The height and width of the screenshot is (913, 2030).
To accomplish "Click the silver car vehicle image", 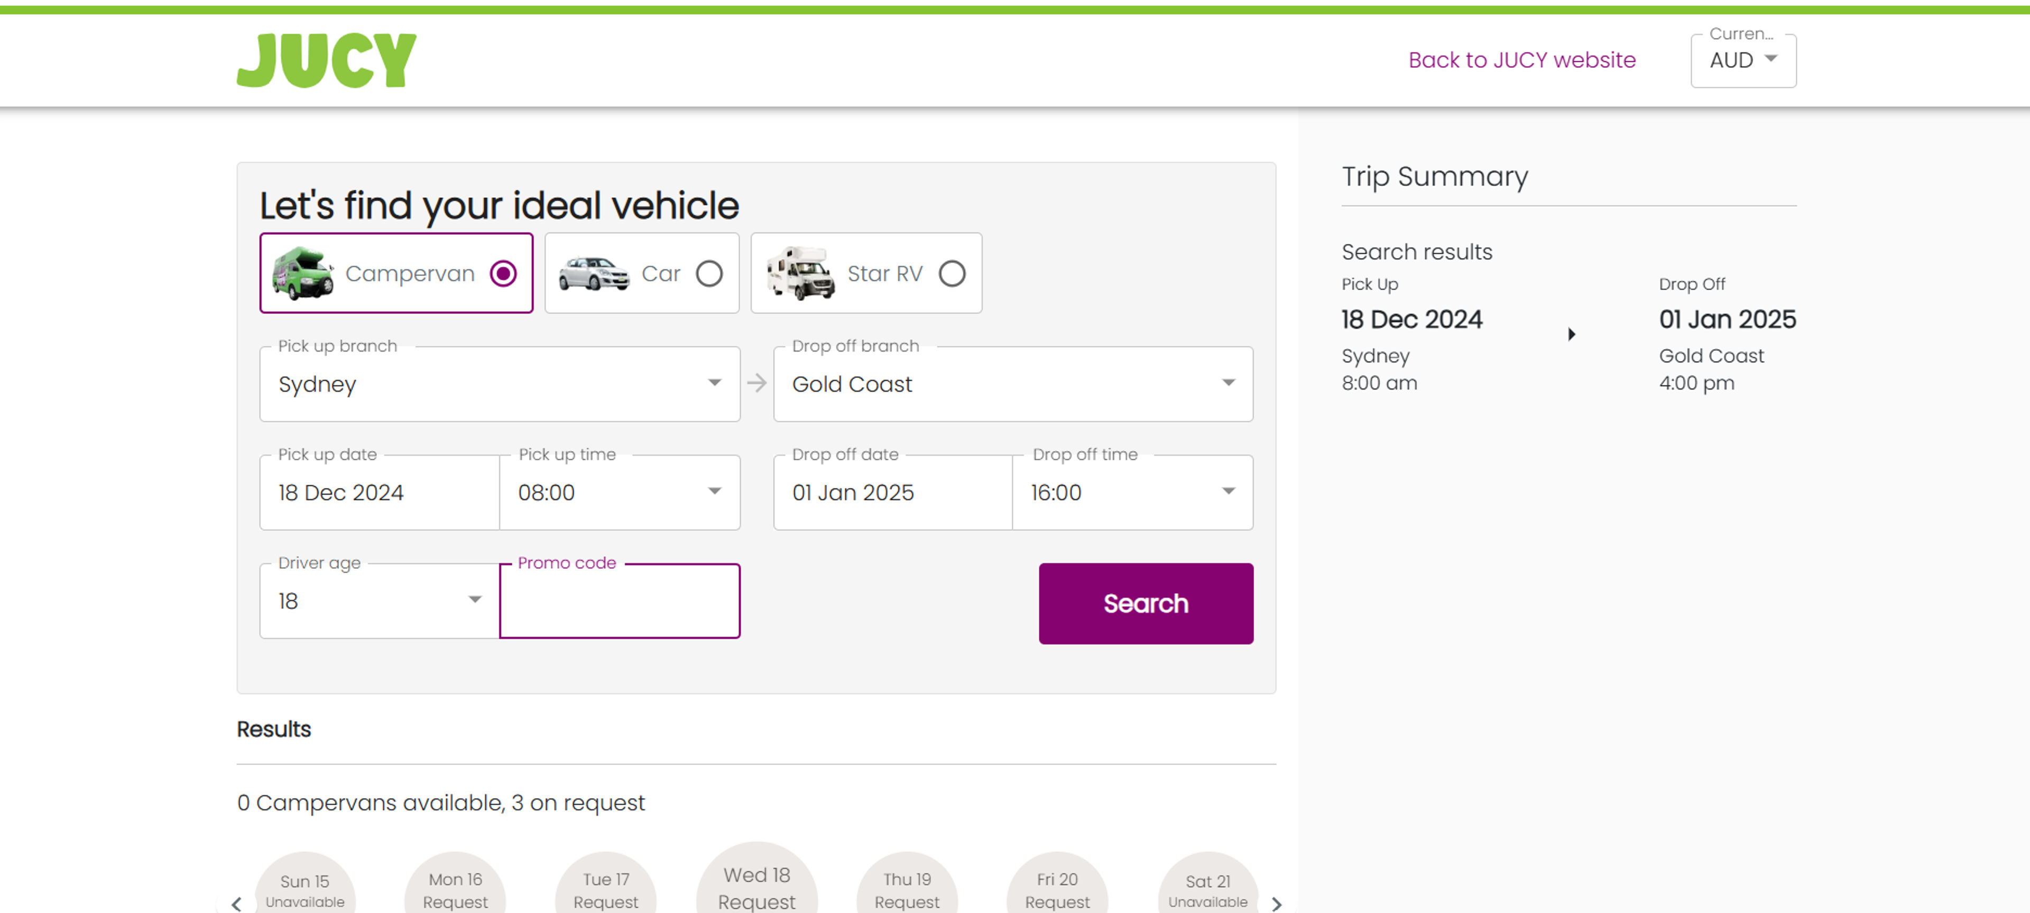I will [x=593, y=274].
